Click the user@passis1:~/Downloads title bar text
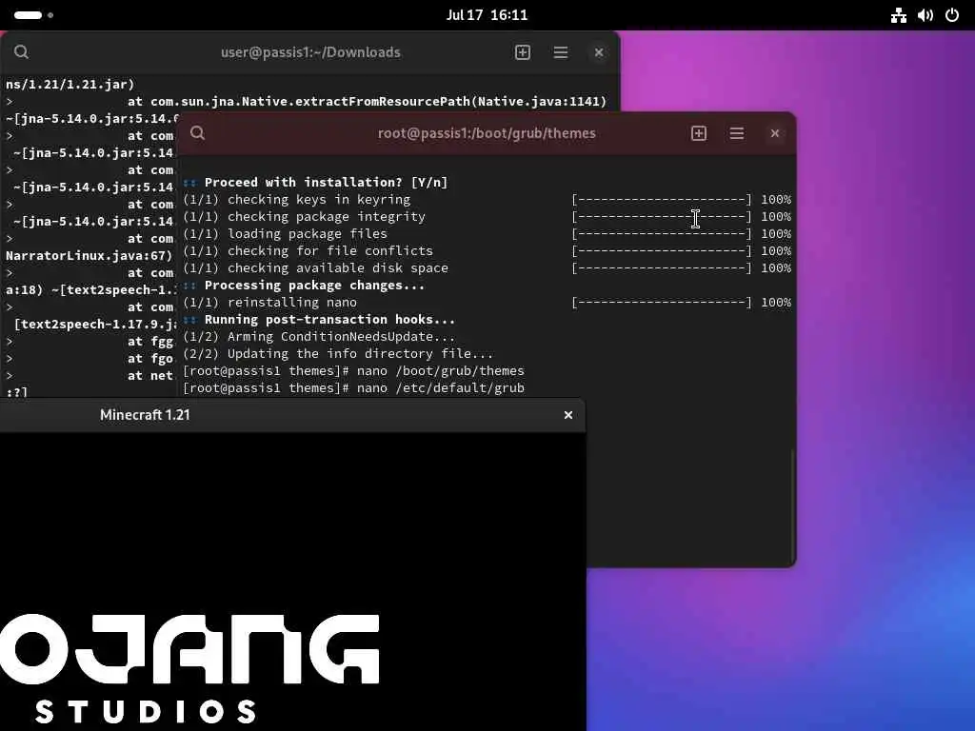The image size is (975, 731). point(310,52)
